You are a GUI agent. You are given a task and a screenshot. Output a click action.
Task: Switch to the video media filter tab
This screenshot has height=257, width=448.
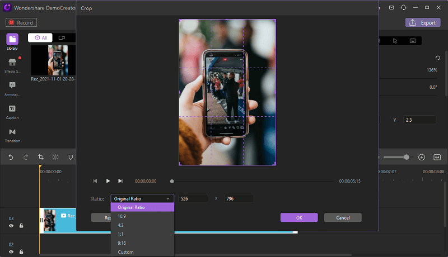coord(62,37)
